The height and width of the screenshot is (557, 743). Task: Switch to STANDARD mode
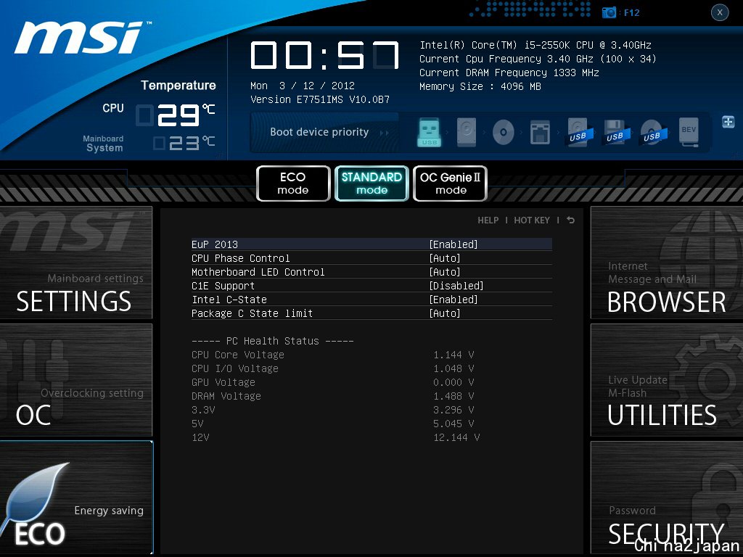pos(371,183)
